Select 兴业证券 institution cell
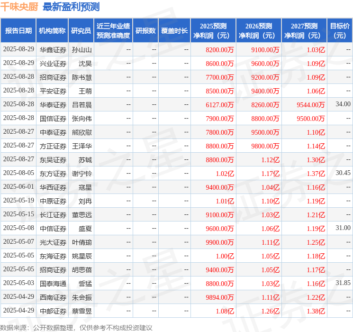Screen dimensions: 353x332 53,64
